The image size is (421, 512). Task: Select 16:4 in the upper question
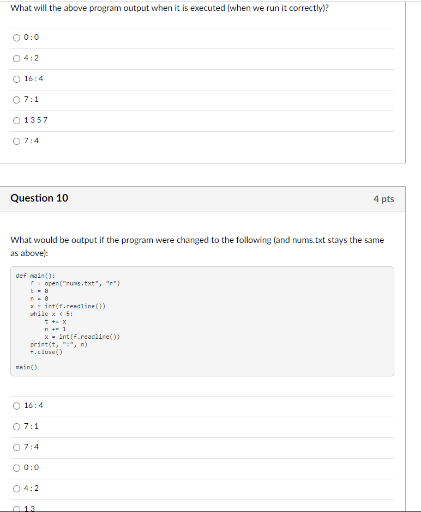click(x=16, y=79)
